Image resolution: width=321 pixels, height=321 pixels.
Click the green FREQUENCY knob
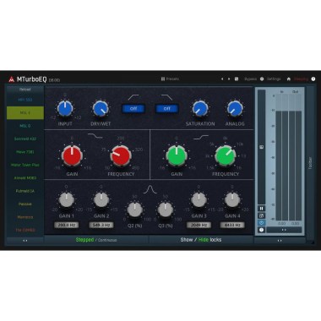pyautogui.click(x=226, y=155)
